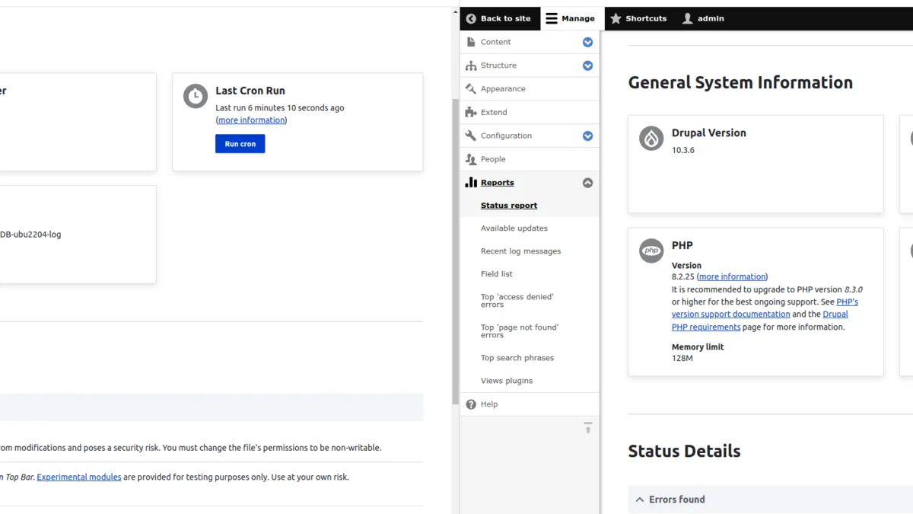913x514 pixels.
Task: Click the Last Cron Run clock icon
Action: [x=194, y=95]
